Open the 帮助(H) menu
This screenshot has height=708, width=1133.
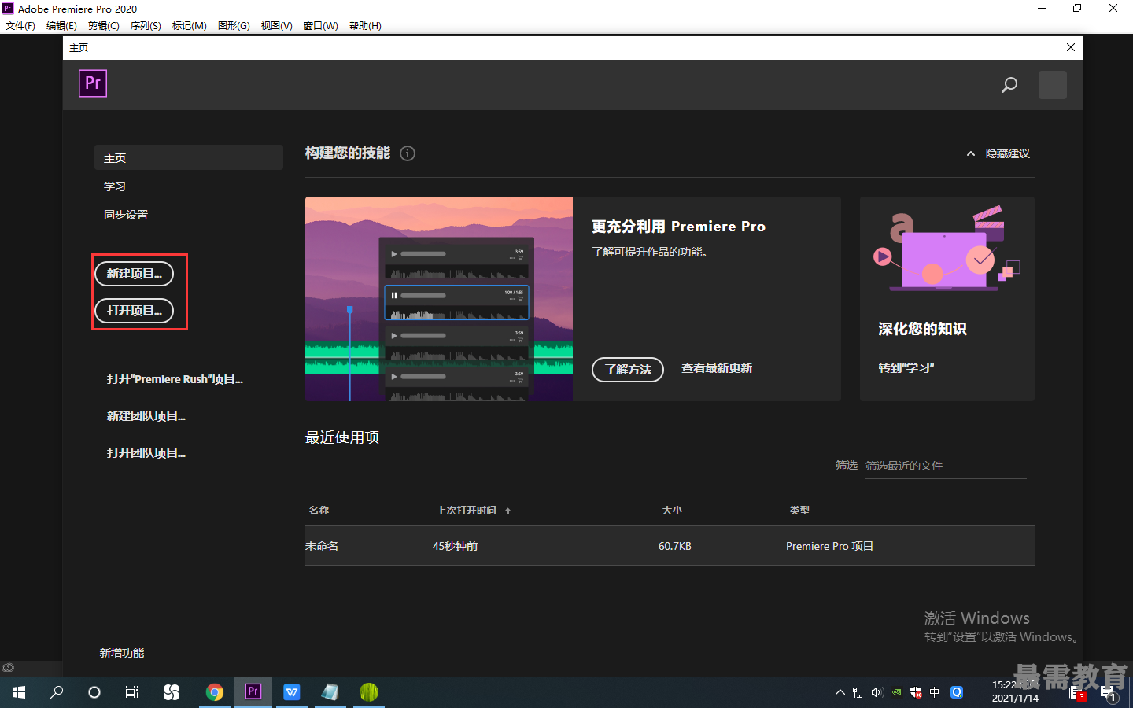click(365, 26)
